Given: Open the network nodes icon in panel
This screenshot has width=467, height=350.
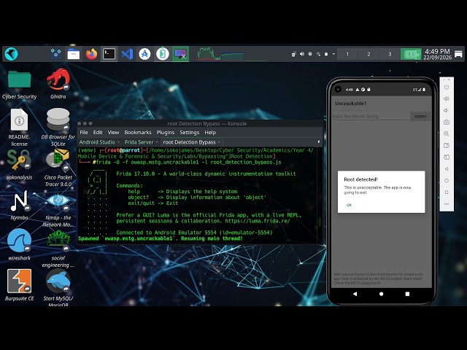Looking at the screenshot, I should tap(55, 54).
